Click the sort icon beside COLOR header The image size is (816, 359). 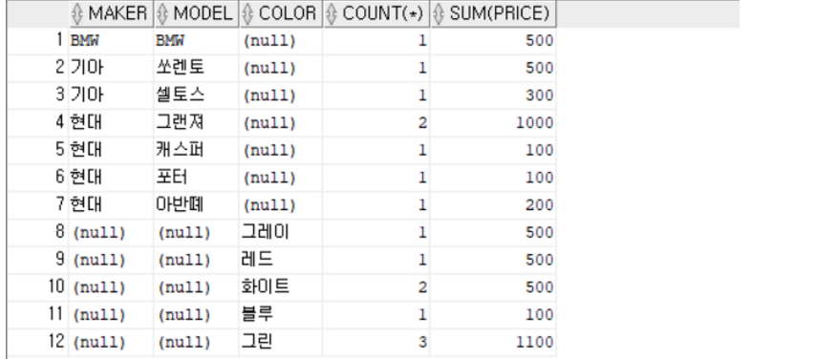pos(248,13)
